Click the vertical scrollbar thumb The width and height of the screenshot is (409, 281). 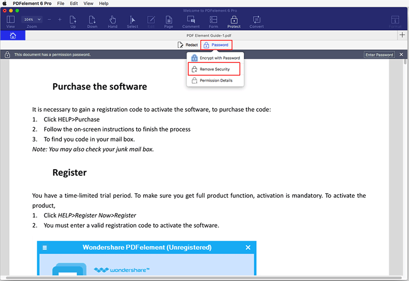(405, 62)
